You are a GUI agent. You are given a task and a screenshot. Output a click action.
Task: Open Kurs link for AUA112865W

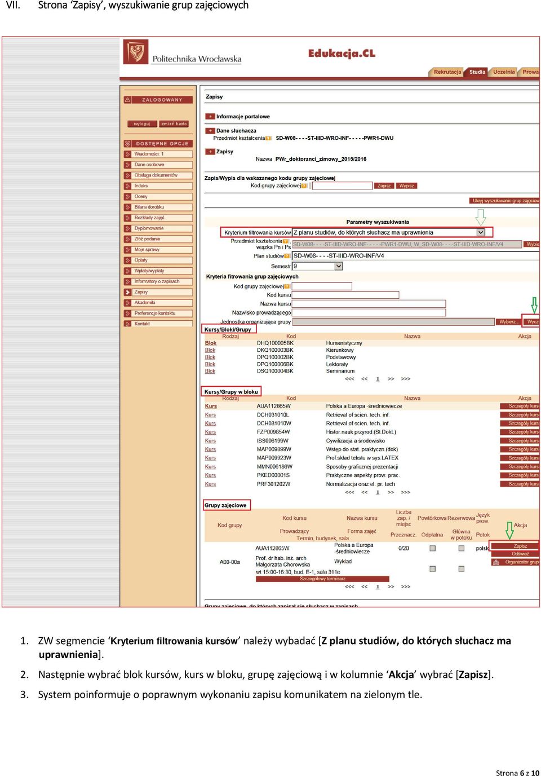211,406
